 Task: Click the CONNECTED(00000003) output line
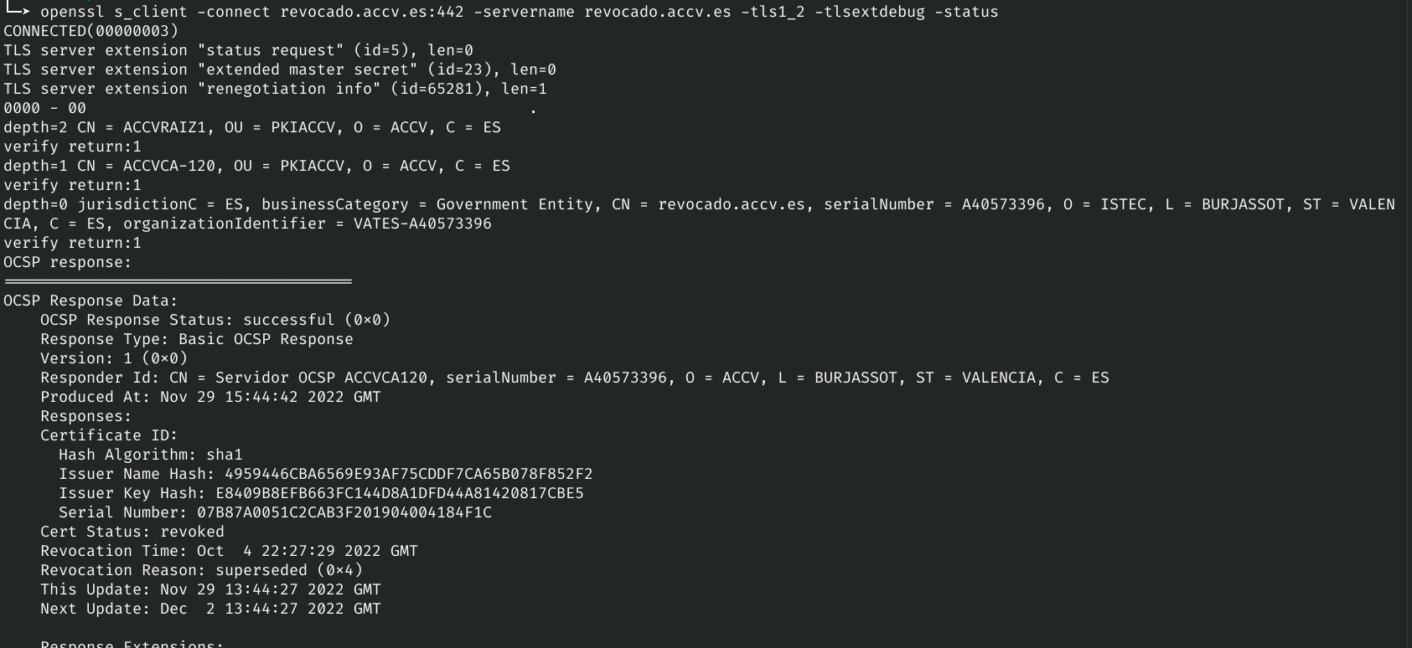point(91,31)
